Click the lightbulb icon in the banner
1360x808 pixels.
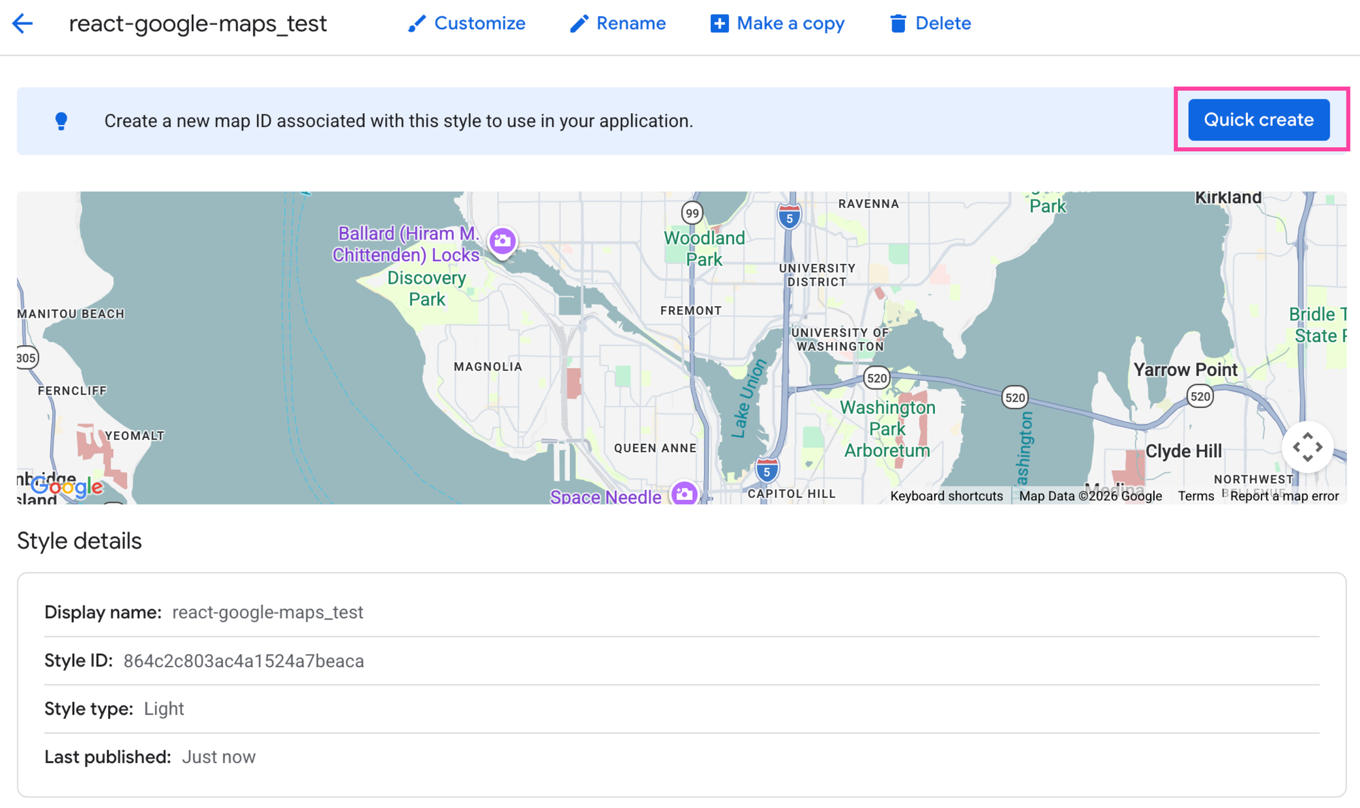[62, 120]
